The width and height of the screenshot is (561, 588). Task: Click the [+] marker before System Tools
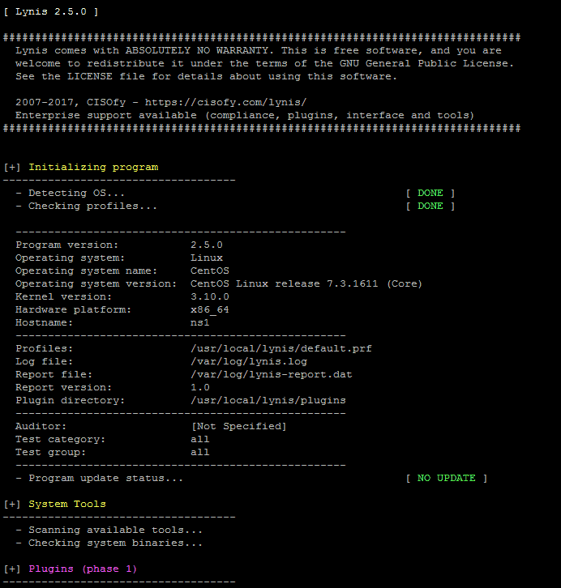[x=12, y=504]
